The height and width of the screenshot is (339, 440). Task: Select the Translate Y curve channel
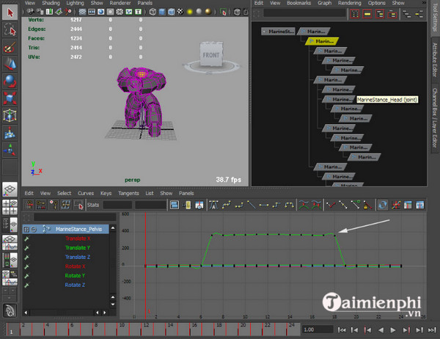tap(78, 247)
